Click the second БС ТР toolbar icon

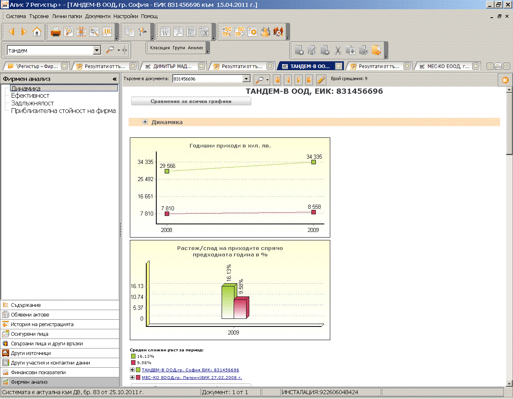[x=240, y=32]
